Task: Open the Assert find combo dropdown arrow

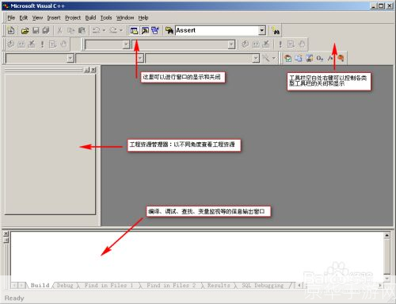Action: (261, 30)
